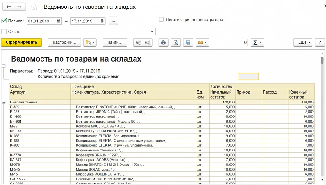Click the end date field 17.11.2019
Screen dimensions: 326x185
tap(85, 21)
